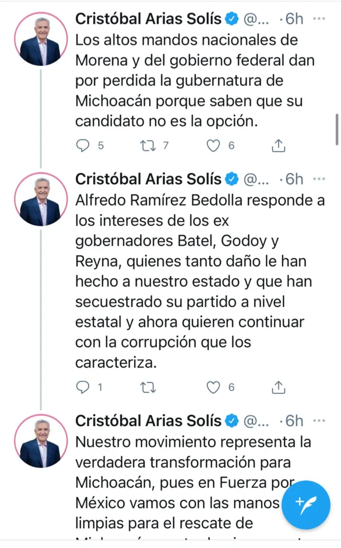This screenshot has width=341, height=548.
Task: Retweet the Alfredo Ramírez Bedolla tweet
Action: coord(148,388)
